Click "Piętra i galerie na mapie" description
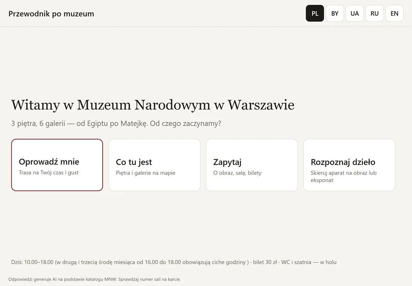412x286 pixels. tap(146, 173)
